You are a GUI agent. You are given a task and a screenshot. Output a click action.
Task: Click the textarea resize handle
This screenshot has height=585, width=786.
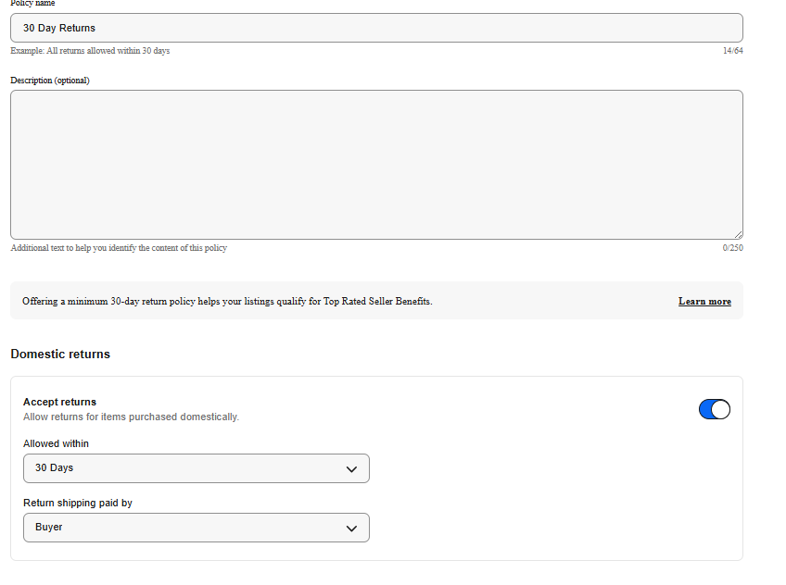739,234
